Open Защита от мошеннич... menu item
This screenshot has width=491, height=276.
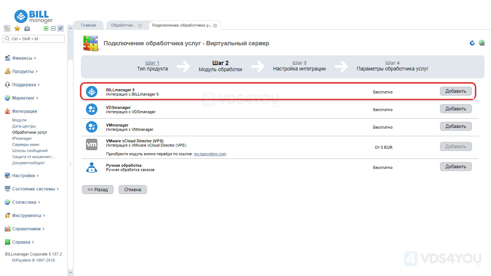pos(34,157)
